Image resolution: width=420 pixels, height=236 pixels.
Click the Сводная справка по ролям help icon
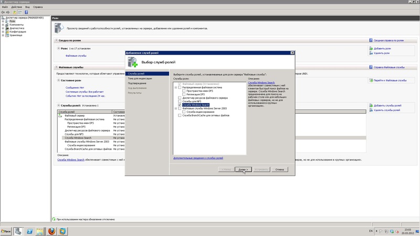(x=371, y=40)
